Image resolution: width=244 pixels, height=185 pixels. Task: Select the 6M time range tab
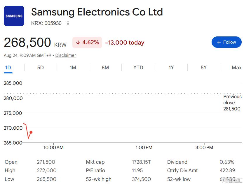(x=105, y=68)
